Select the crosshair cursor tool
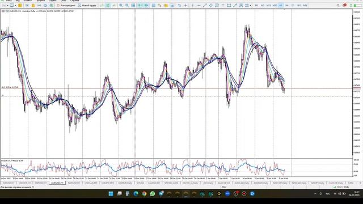This screenshot has height=204, width=363. (x=185, y=5)
